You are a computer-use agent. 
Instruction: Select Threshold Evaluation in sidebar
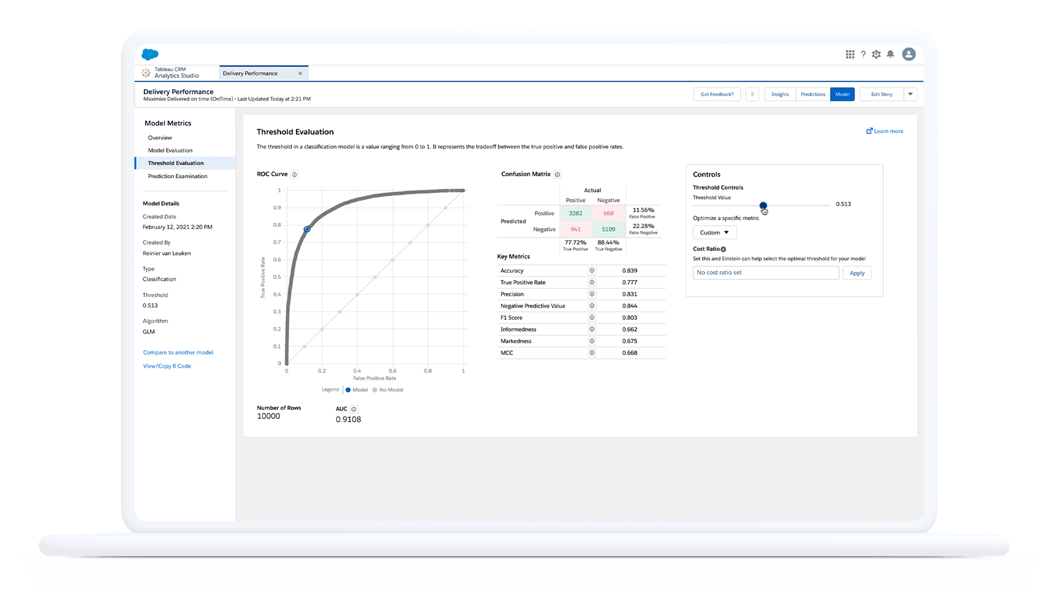pos(176,163)
